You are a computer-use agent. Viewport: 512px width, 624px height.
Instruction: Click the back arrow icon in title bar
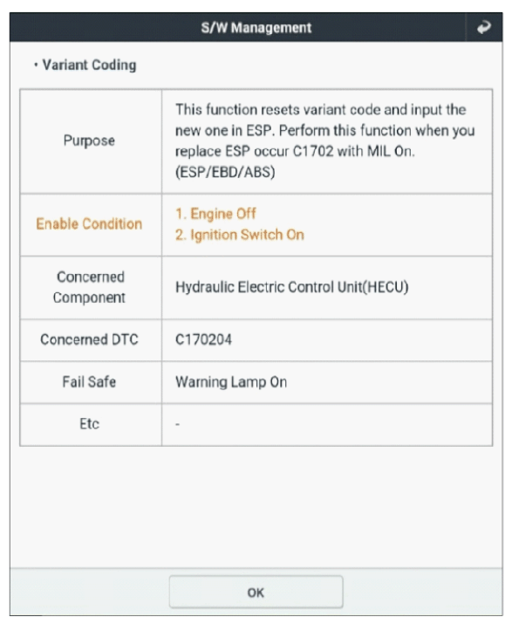[484, 27]
